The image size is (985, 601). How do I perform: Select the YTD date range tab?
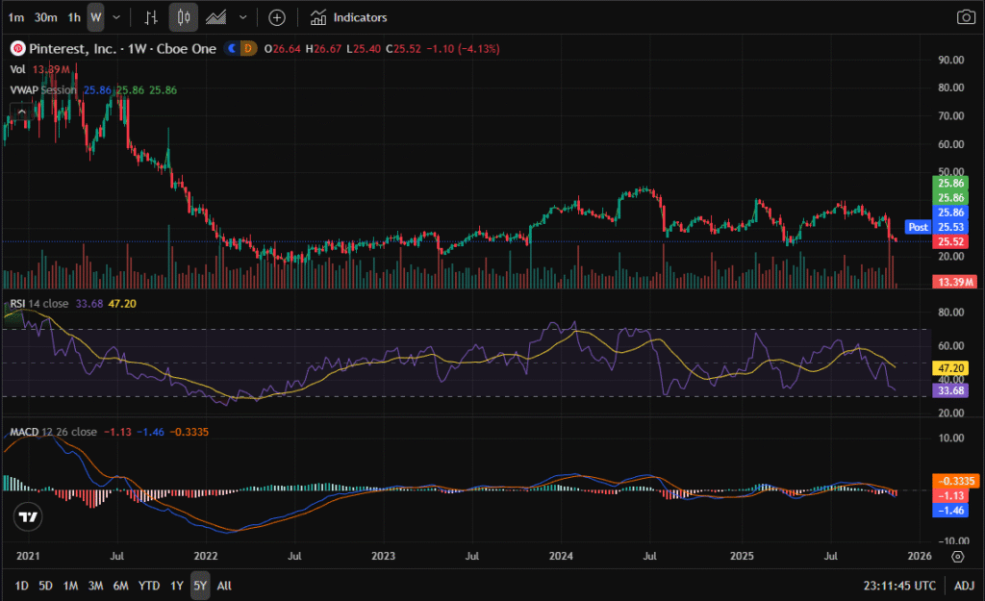coord(149,585)
